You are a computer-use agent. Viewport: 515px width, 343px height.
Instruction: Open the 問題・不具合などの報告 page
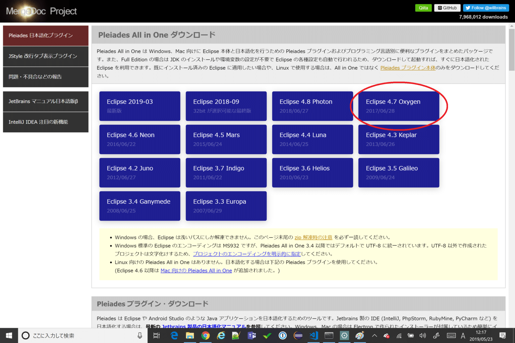coord(46,77)
